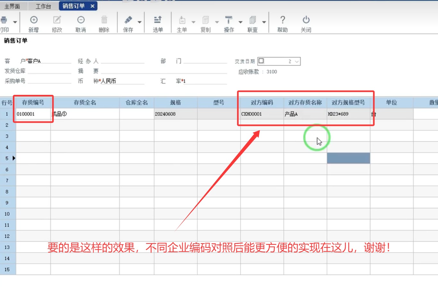Click the 保存 (save) toolbar icon
Screen dimensions: 438x290
[x=128, y=20]
